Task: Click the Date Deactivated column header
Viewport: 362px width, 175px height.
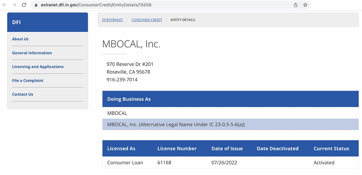Action: 278,149
